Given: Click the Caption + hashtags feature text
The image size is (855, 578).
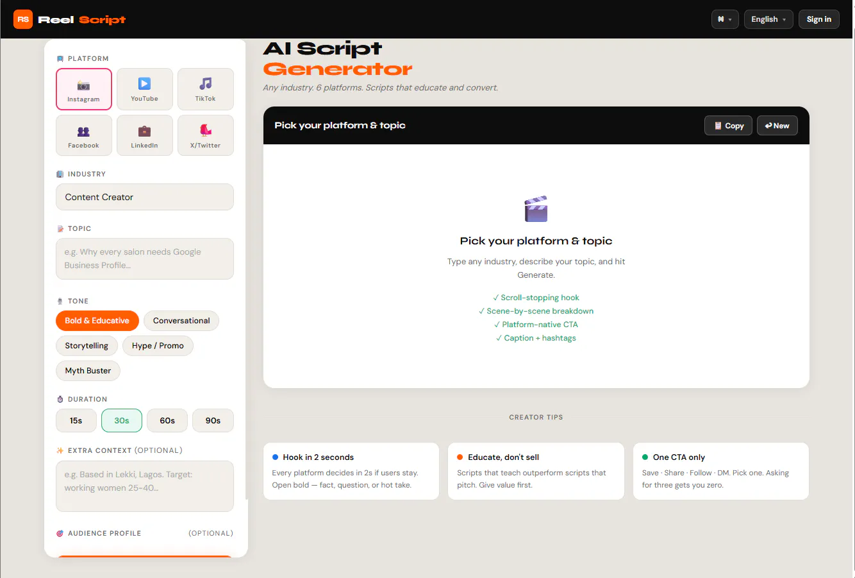Looking at the screenshot, I should coord(536,338).
